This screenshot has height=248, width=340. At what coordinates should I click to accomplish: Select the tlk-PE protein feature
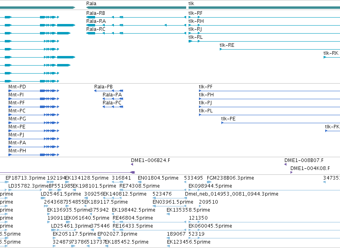coord(280,123)
